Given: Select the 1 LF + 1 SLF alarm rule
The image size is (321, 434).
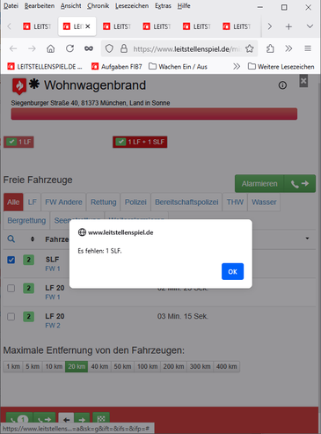Looking at the screenshot, I should (140, 142).
